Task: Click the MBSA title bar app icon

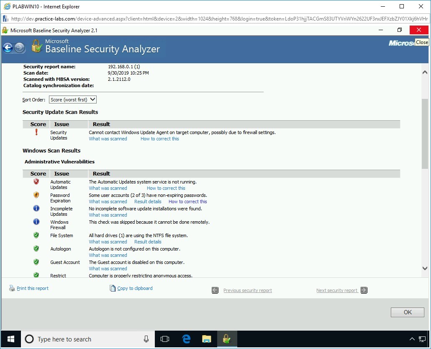Action: [5, 30]
